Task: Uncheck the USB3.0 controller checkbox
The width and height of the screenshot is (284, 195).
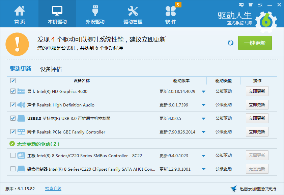Action: pyautogui.click(x=13, y=118)
